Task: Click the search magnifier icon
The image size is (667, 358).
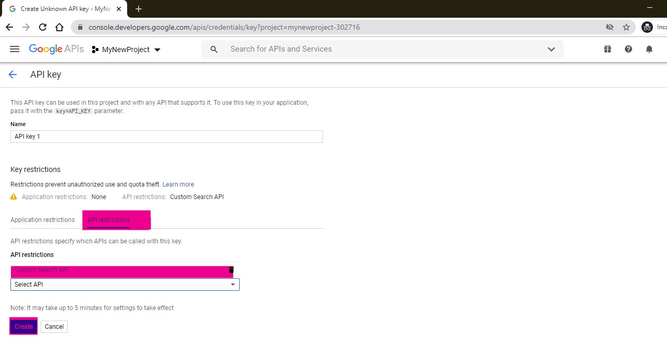Action: 214,49
